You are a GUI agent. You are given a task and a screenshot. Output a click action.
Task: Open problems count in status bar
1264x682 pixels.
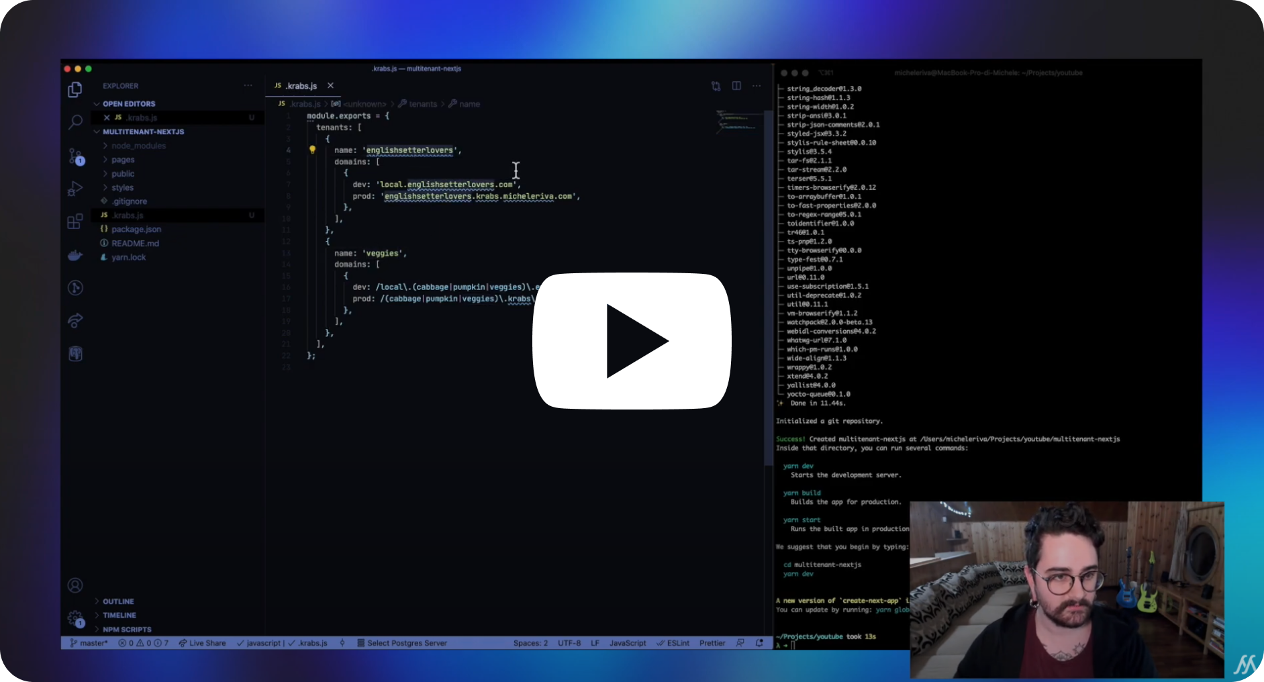pyautogui.click(x=144, y=643)
